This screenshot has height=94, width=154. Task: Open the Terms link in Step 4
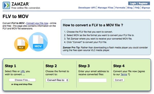click(124, 74)
